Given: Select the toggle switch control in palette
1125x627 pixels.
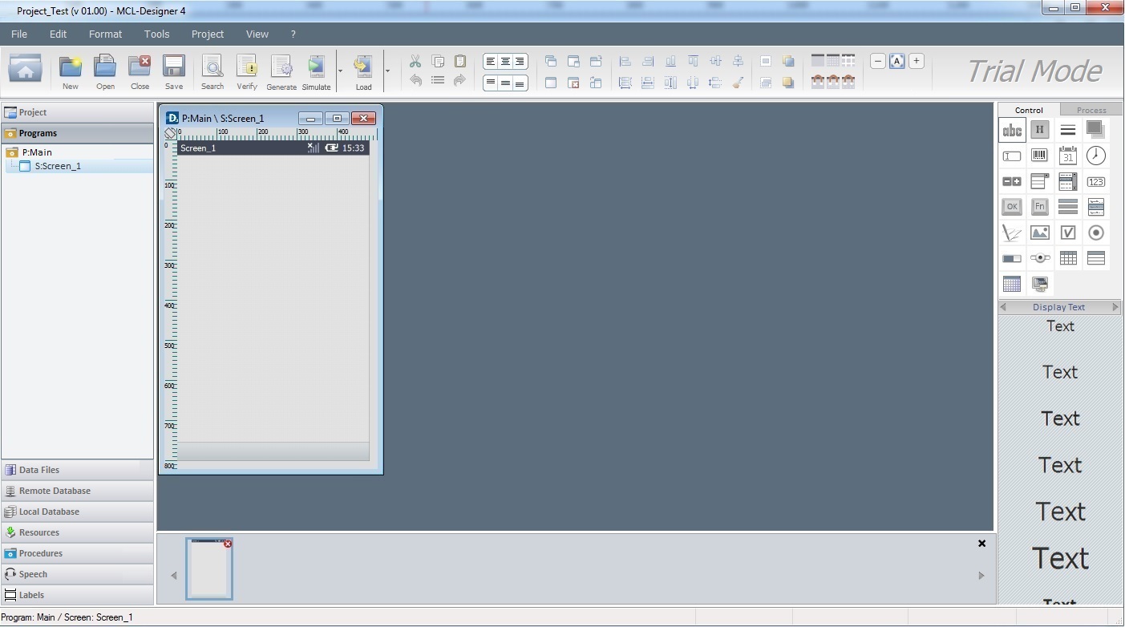Looking at the screenshot, I should pyautogui.click(x=1012, y=258).
